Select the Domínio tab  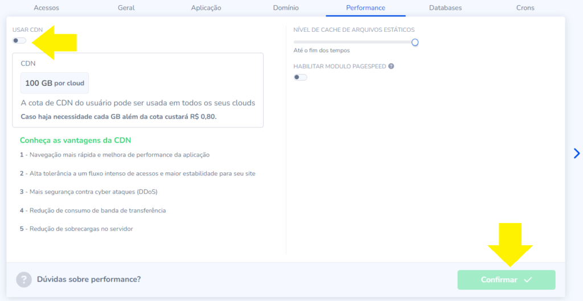(x=285, y=8)
